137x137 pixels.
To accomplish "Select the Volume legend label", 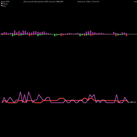I will pyautogui.click(x=5, y=4).
